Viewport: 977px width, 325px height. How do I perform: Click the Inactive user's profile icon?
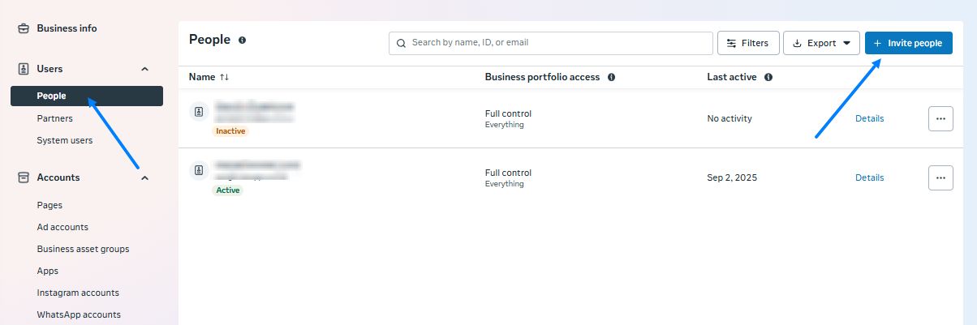point(198,112)
